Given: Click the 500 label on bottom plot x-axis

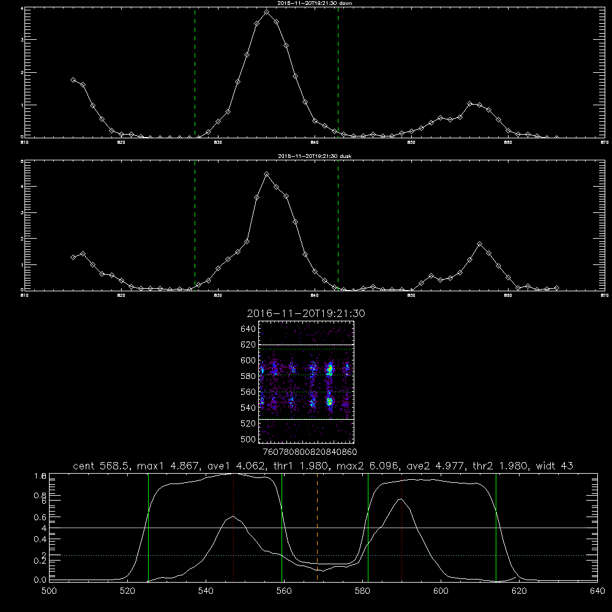Looking at the screenshot, I should coord(49,591).
